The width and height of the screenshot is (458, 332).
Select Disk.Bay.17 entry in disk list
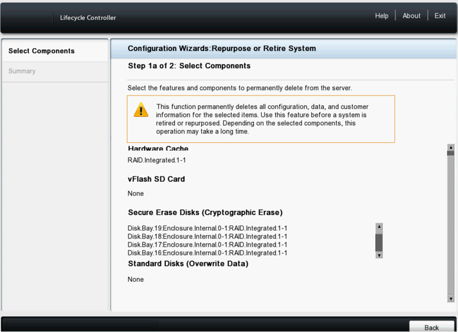[207, 244]
